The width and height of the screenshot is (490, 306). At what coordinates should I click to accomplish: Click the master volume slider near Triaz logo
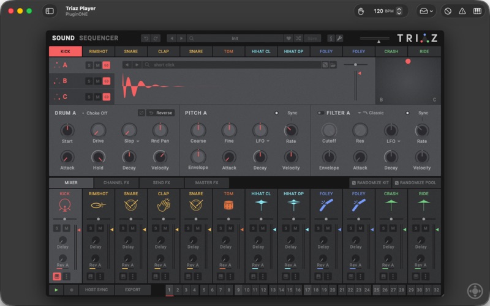tap(375, 39)
